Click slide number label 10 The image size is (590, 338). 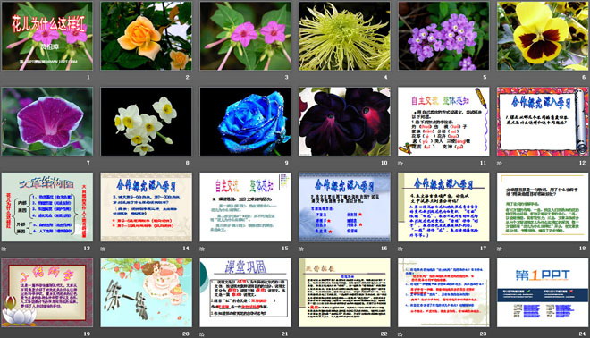click(384, 163)
